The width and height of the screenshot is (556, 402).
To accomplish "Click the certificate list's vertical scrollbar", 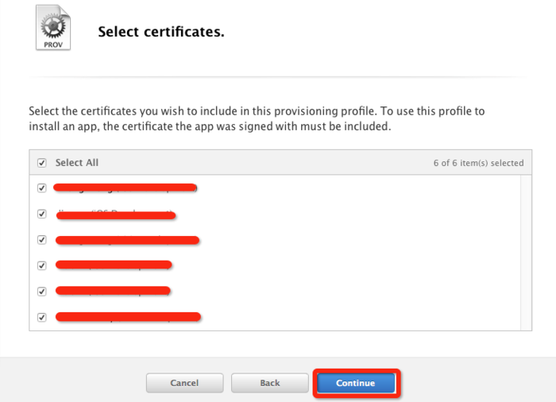I will (x=526, y=252).
